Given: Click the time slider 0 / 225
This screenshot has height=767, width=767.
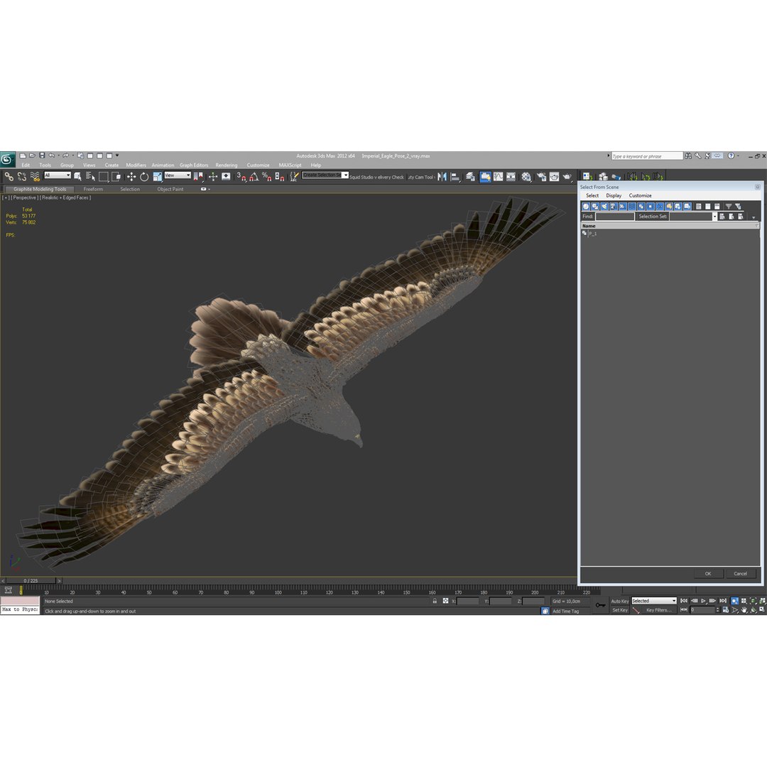Looking at the screenshot, I should pyautogui.click(x=31, y=581).
